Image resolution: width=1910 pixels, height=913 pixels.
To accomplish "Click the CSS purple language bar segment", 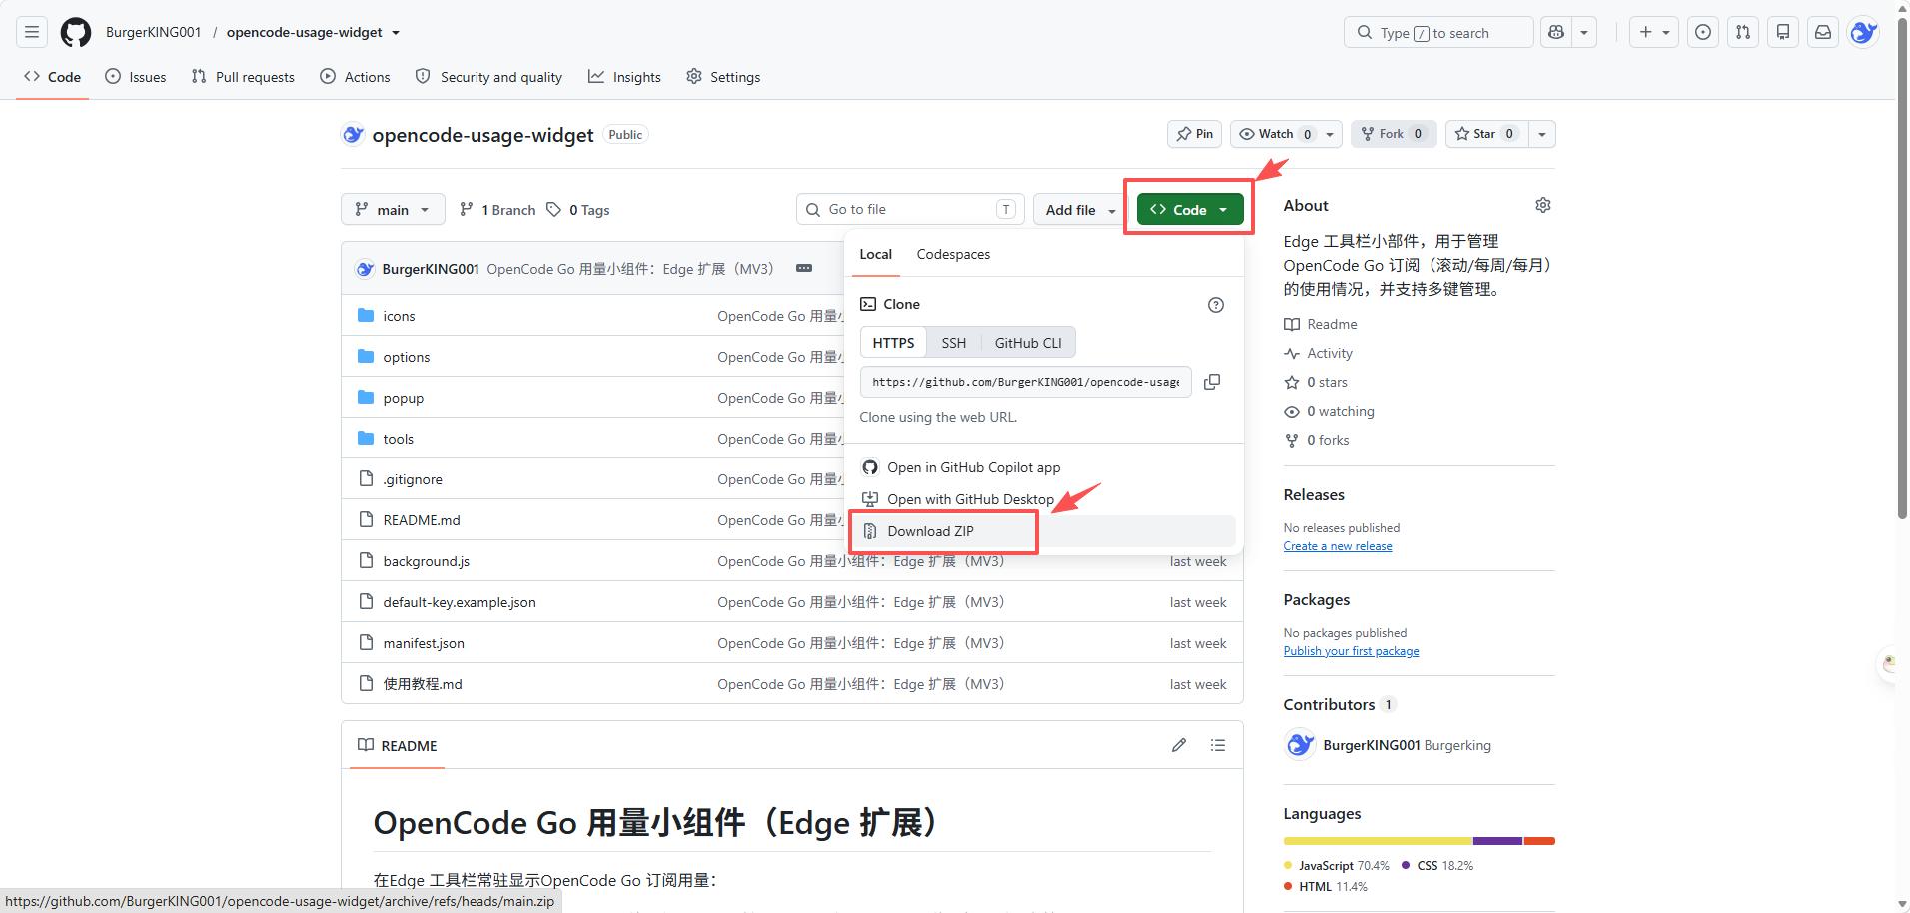I will [1497, 841].
